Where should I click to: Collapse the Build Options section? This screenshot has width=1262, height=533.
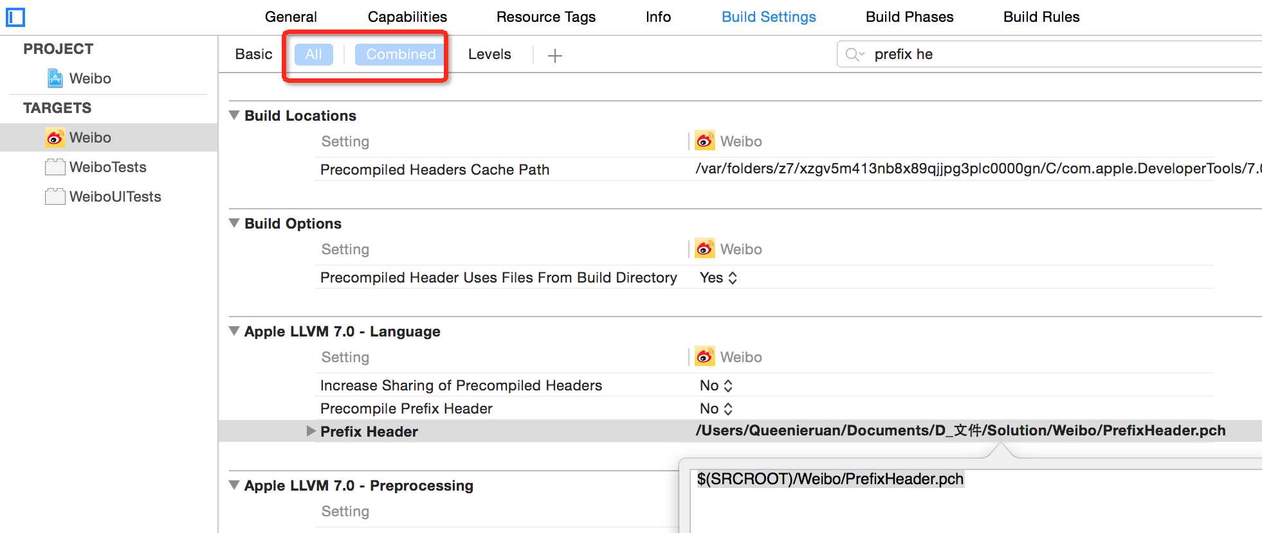[234, 223]
